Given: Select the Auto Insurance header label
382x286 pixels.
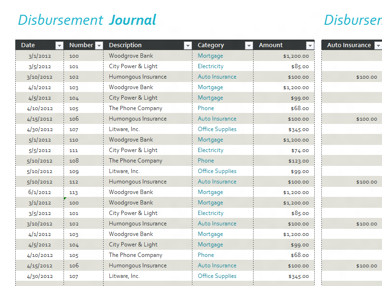Looking at the screenshot, I should (349, 45).
